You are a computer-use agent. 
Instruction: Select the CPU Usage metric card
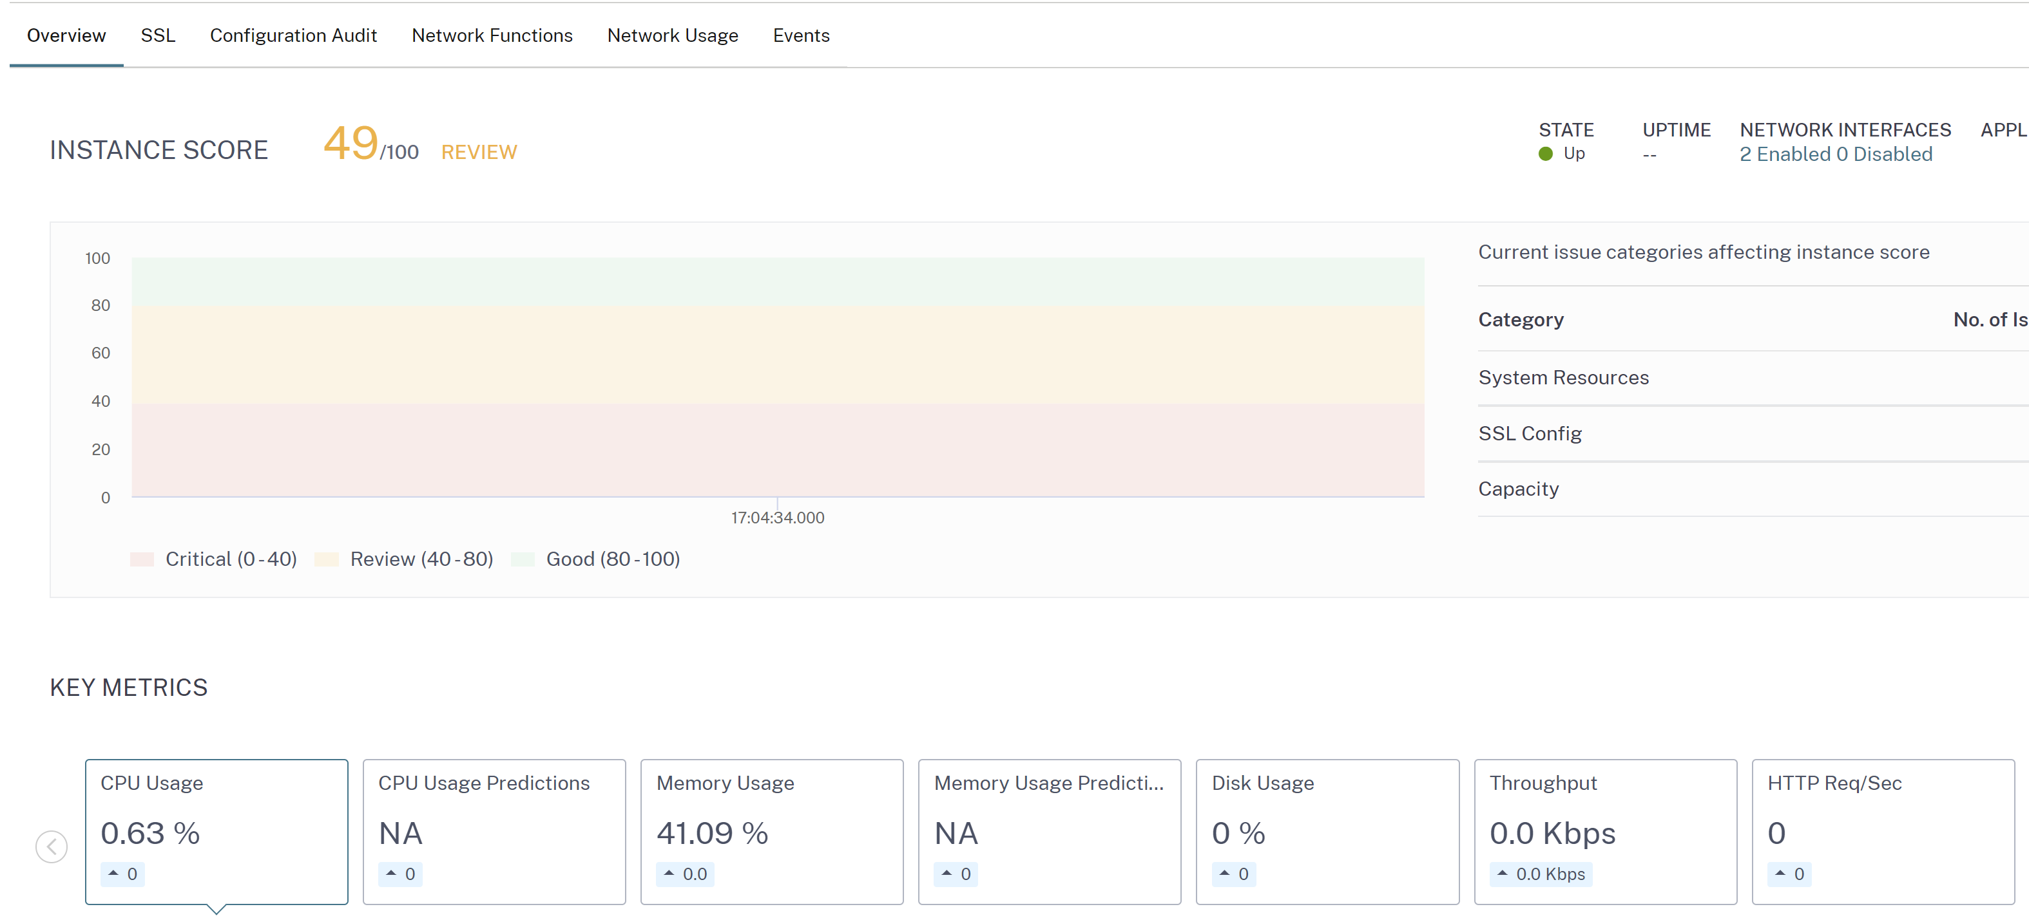coord(216,832)
